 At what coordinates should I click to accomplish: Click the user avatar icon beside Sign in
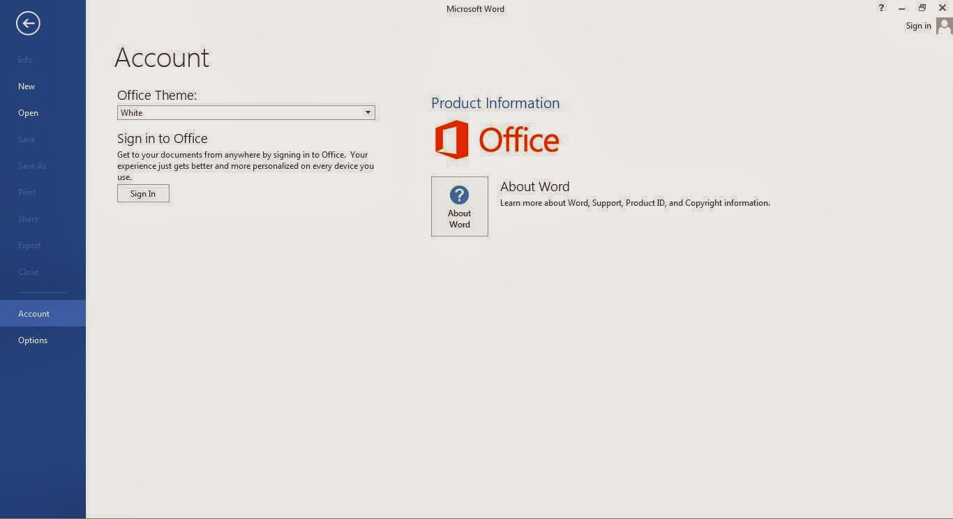(x=944, y=26)
